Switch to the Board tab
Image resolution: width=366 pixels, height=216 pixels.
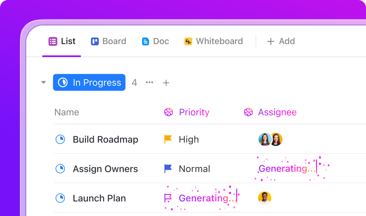pyautogui.click(x=108, y=41)
